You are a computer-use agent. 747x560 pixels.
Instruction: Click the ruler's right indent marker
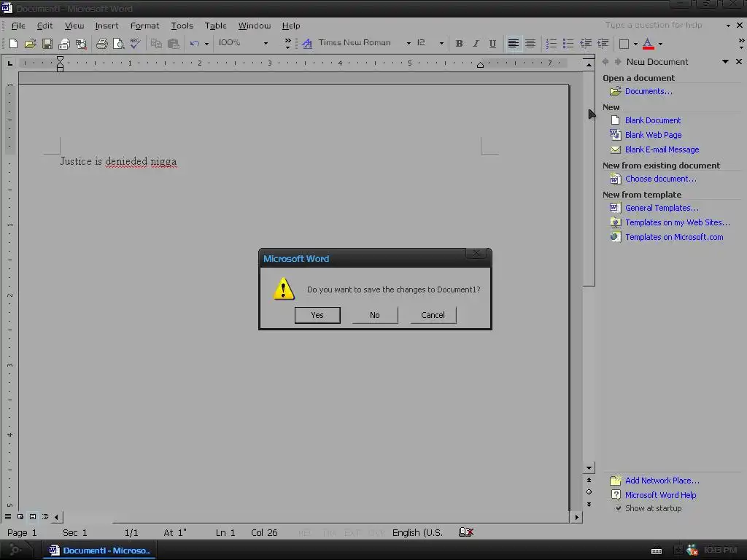pyautogui.click(x=480, y=65)
